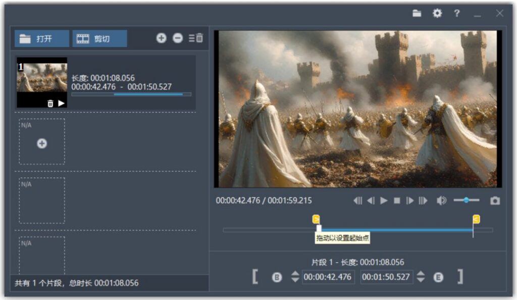This screenshot has width=517, height=300.
Task: Select segment 1 thumbnail
Action: [x=42, y=82]
